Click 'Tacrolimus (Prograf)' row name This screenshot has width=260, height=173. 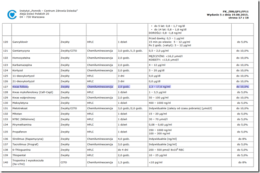coord(25,144)
